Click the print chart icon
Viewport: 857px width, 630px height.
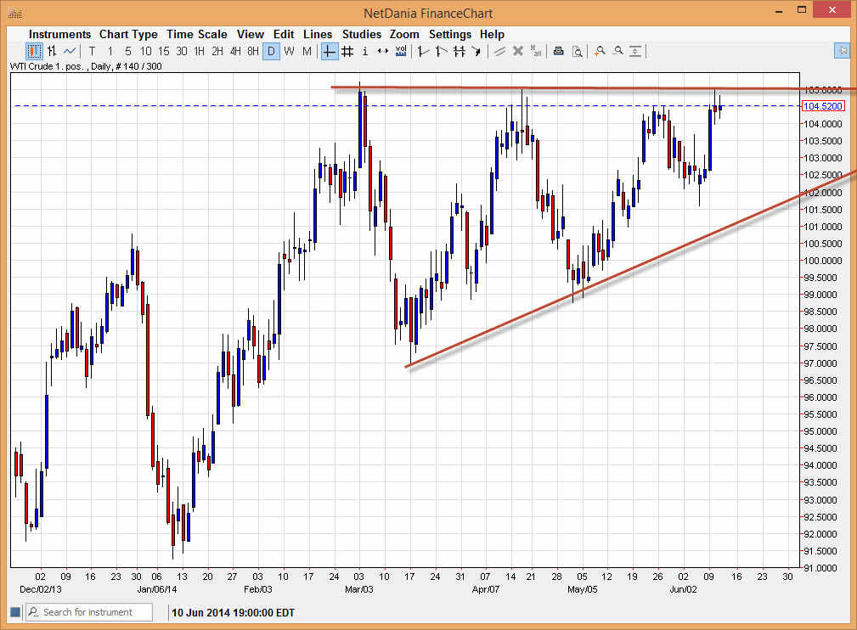tap(558, 51)
